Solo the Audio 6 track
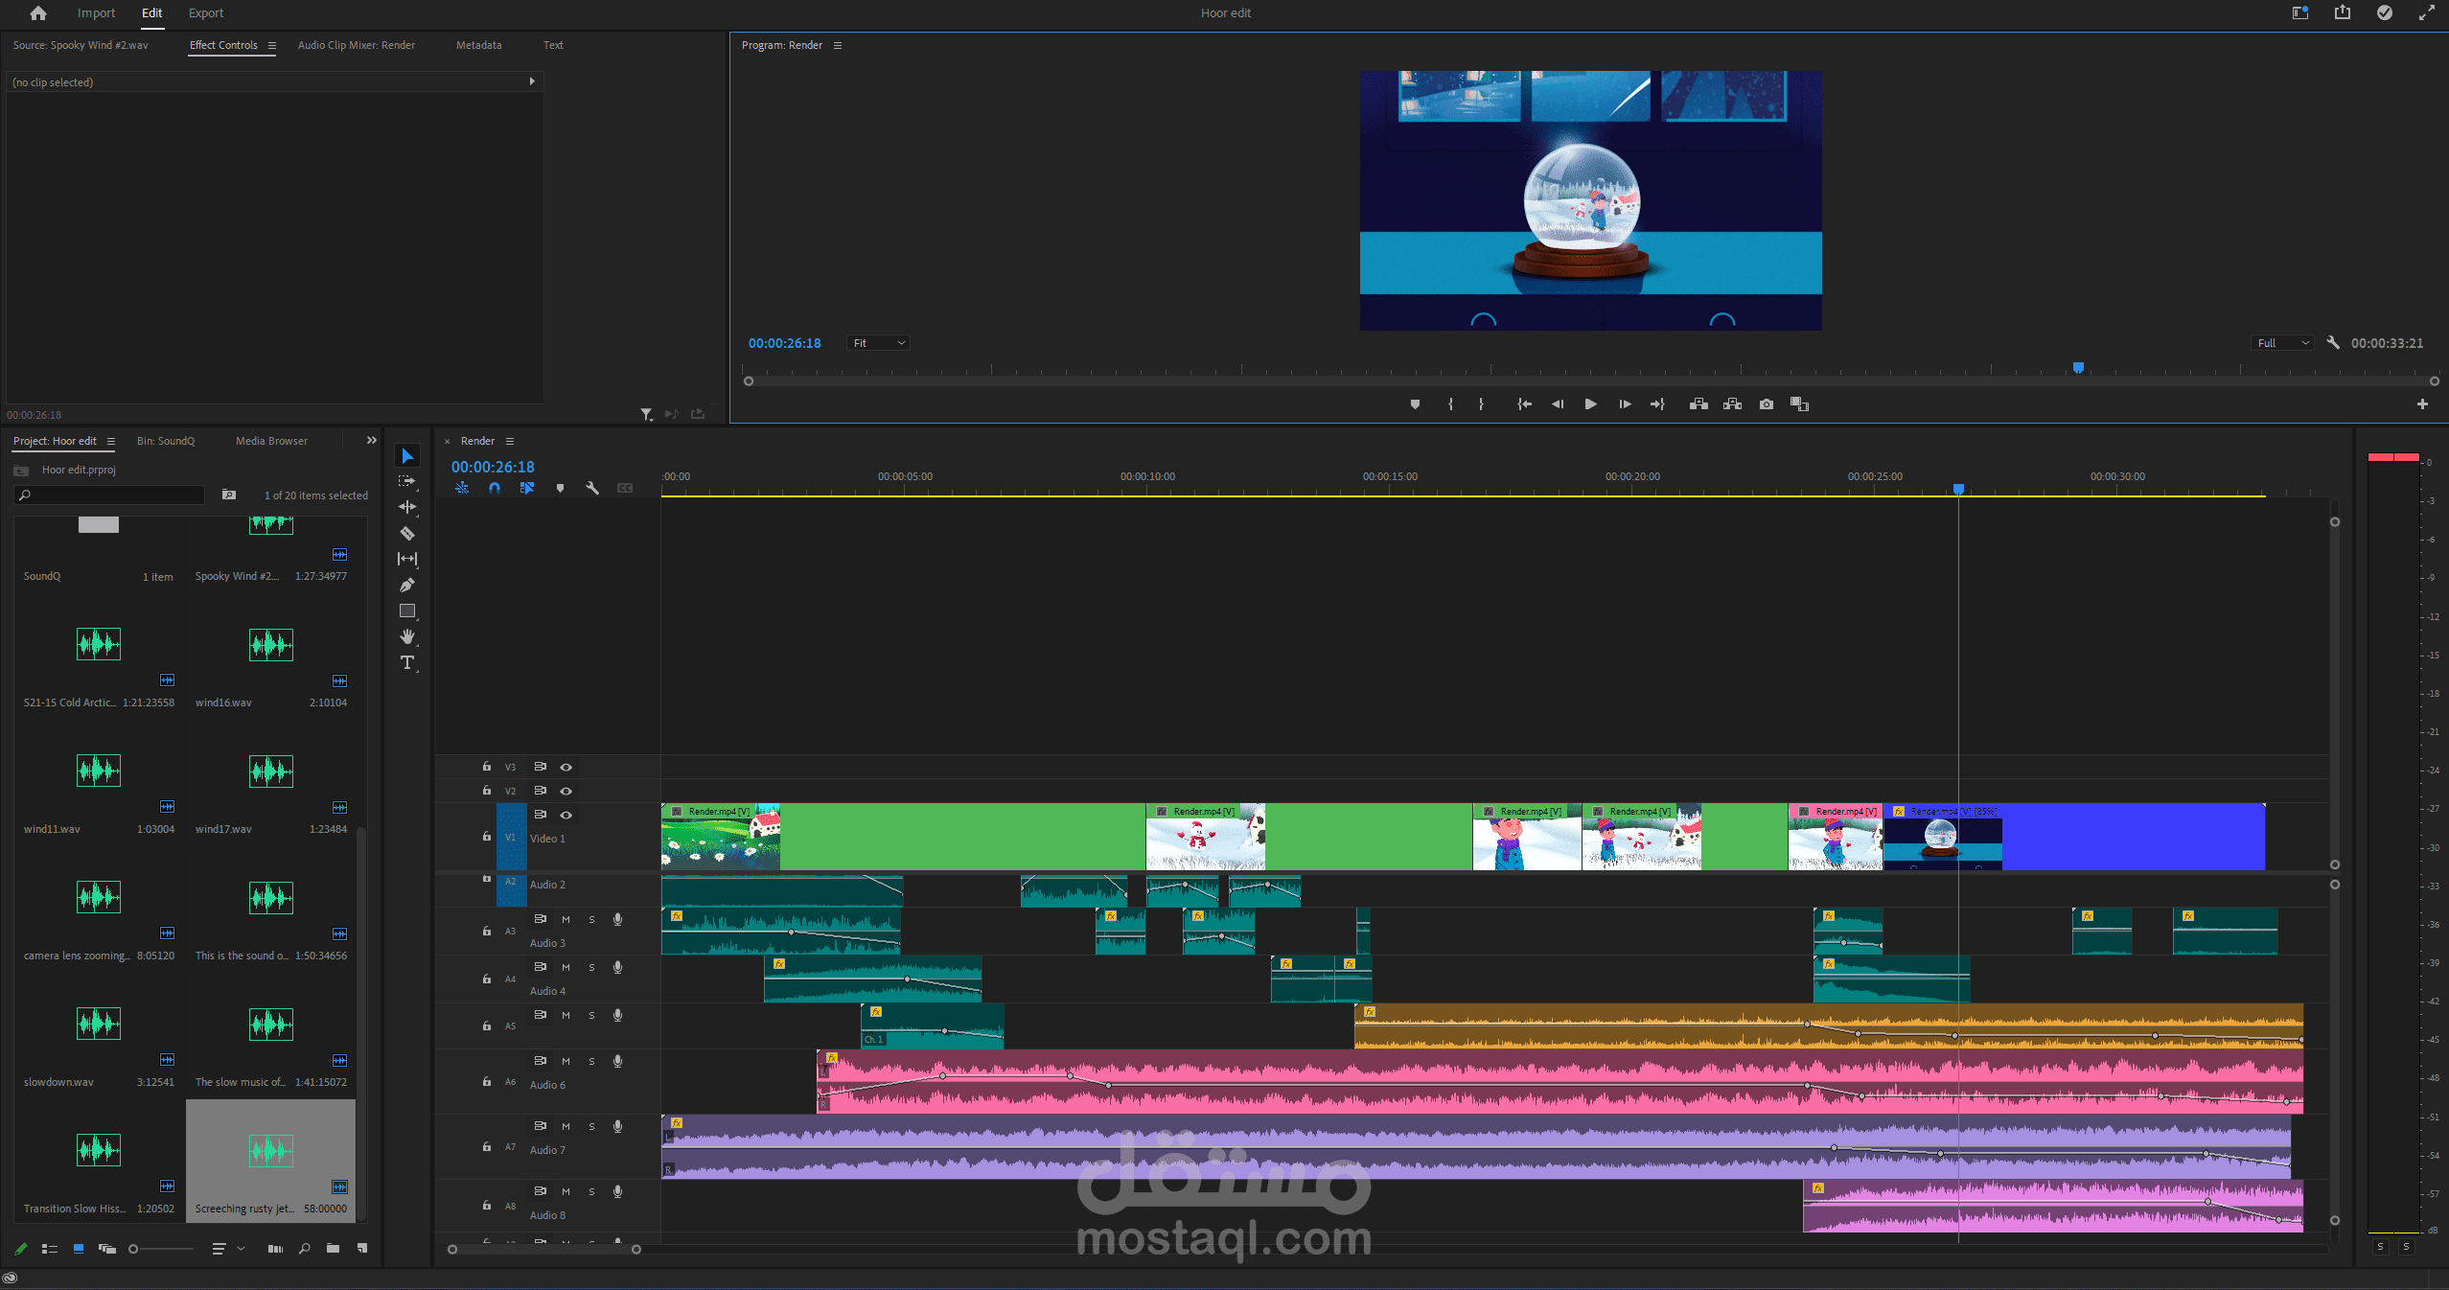Screen dimensions: 2449x1290 591,1061
